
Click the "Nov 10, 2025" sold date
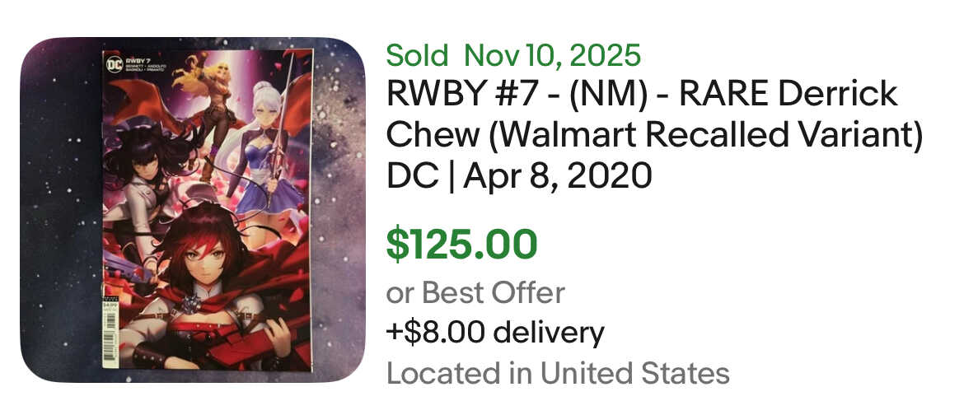click(552, 55)
